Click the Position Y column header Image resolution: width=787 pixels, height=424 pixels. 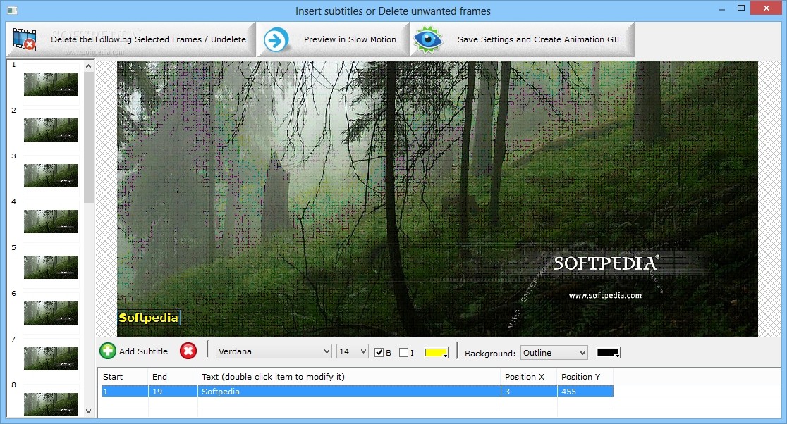point(585,376)
